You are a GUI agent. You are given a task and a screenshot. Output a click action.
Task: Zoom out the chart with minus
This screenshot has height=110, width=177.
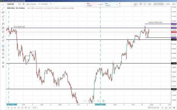coord(85,101)
